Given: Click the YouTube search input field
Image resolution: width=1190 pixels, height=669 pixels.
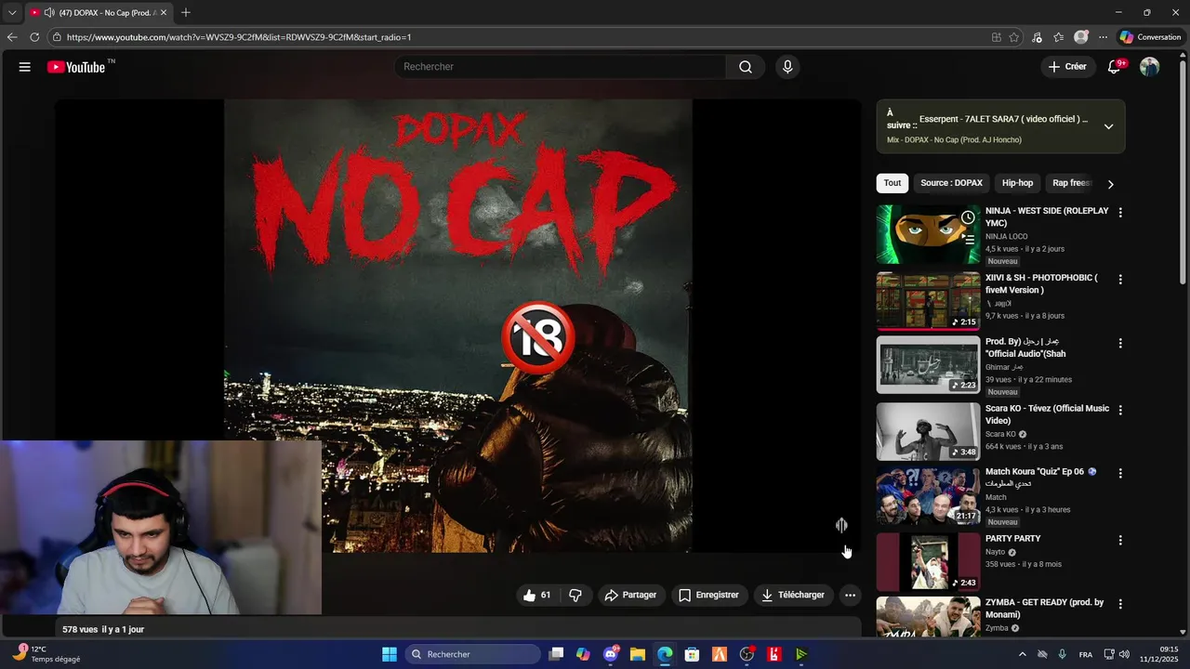Looking at the screenshot, I should coord(562,67).
